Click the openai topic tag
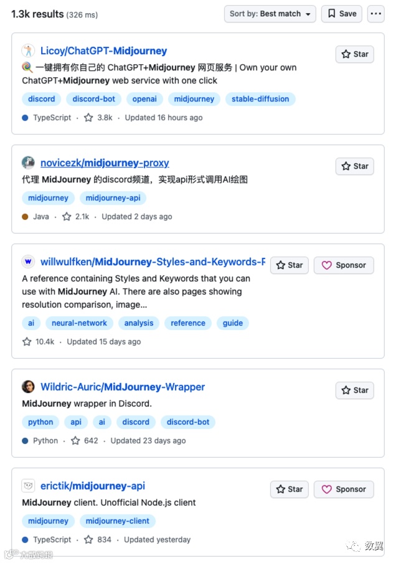Screen dimensions: 396x563 pyautogui.click(x=144, y=99)
